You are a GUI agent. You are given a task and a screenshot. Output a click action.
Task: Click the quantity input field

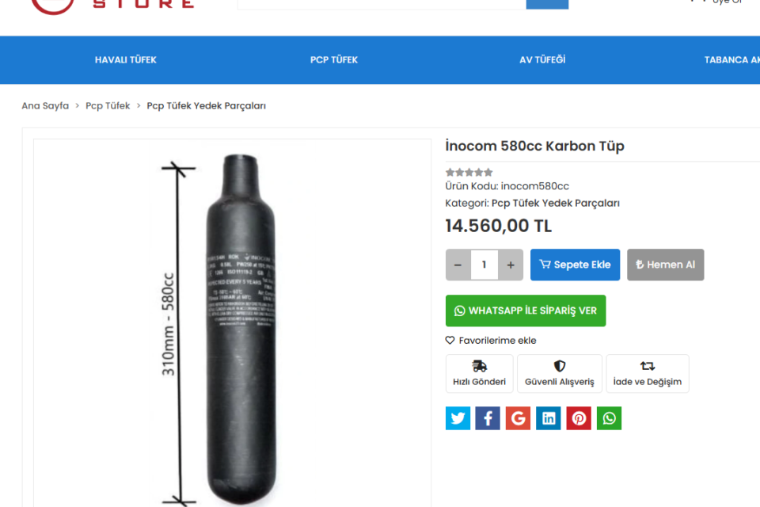484,265
